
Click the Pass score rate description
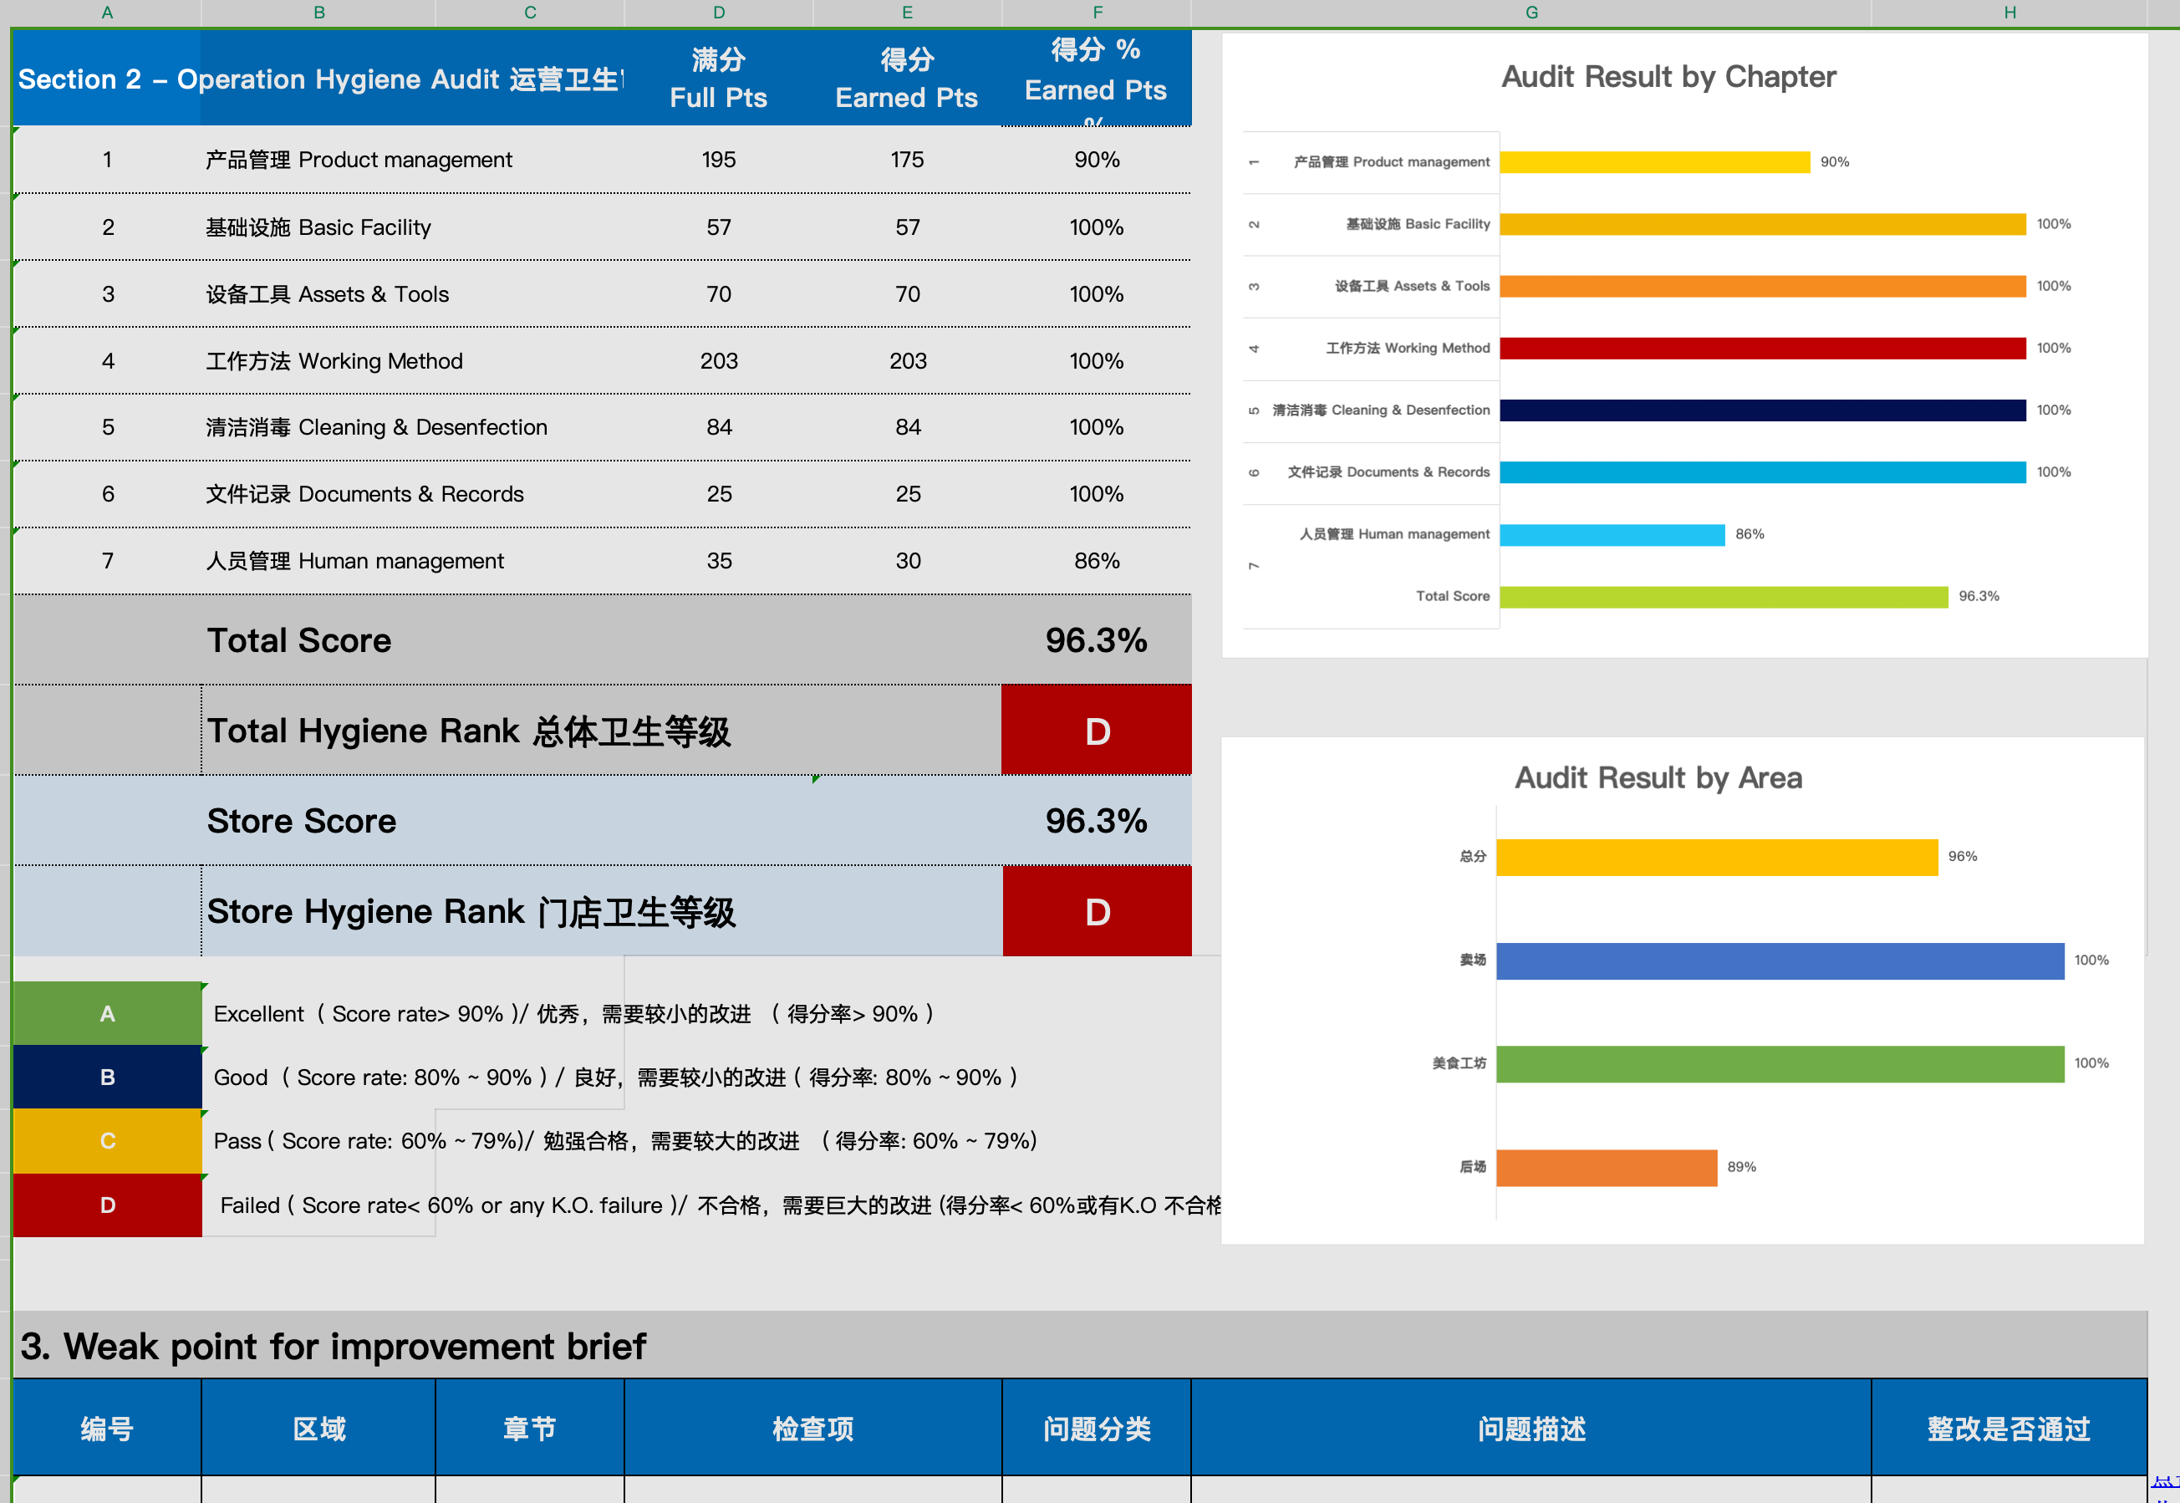(625, 1140)
